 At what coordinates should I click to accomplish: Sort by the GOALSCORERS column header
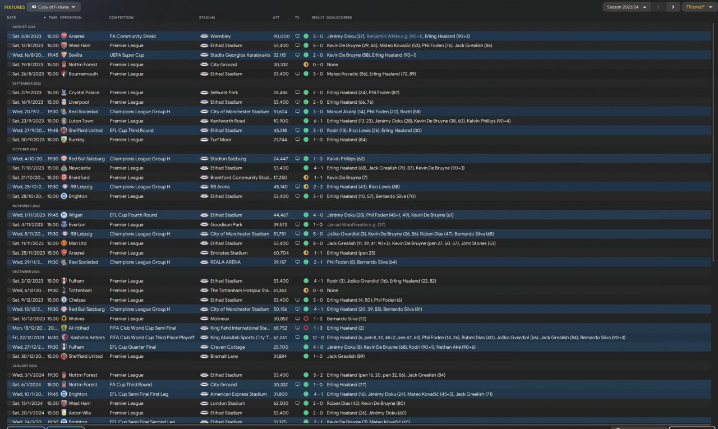[x=339, y=17]
